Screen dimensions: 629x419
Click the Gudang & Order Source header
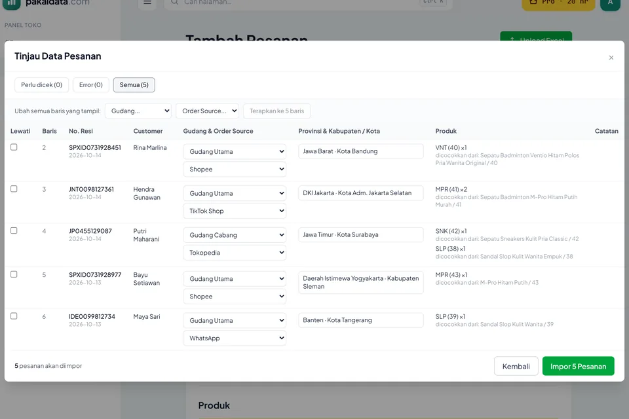(218, 131)
